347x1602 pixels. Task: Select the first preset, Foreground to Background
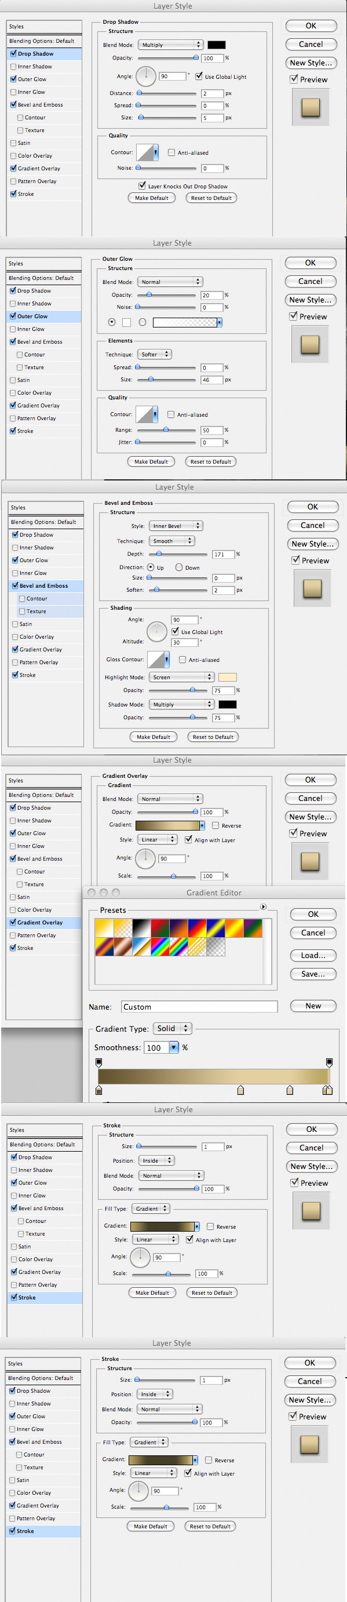(104, 928)
